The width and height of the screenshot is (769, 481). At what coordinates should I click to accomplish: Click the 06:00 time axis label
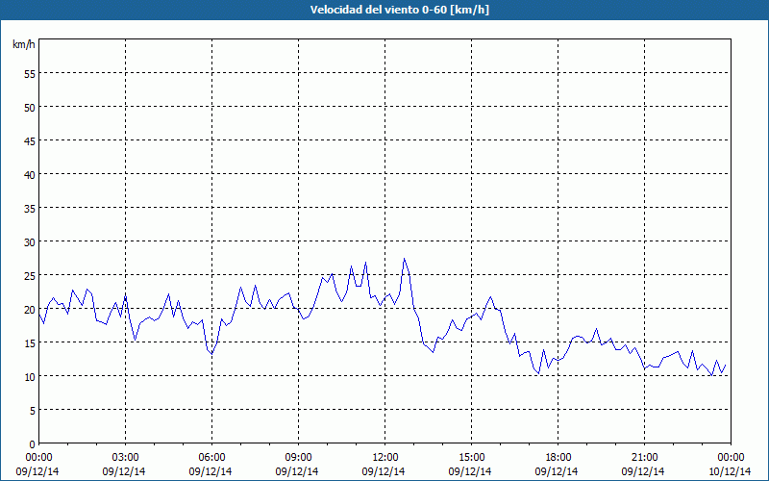tap(211, 458)
